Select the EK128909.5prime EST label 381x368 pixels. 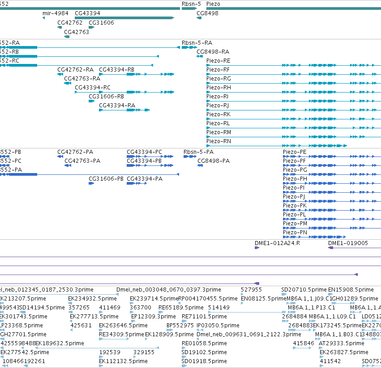pos(169,334)
